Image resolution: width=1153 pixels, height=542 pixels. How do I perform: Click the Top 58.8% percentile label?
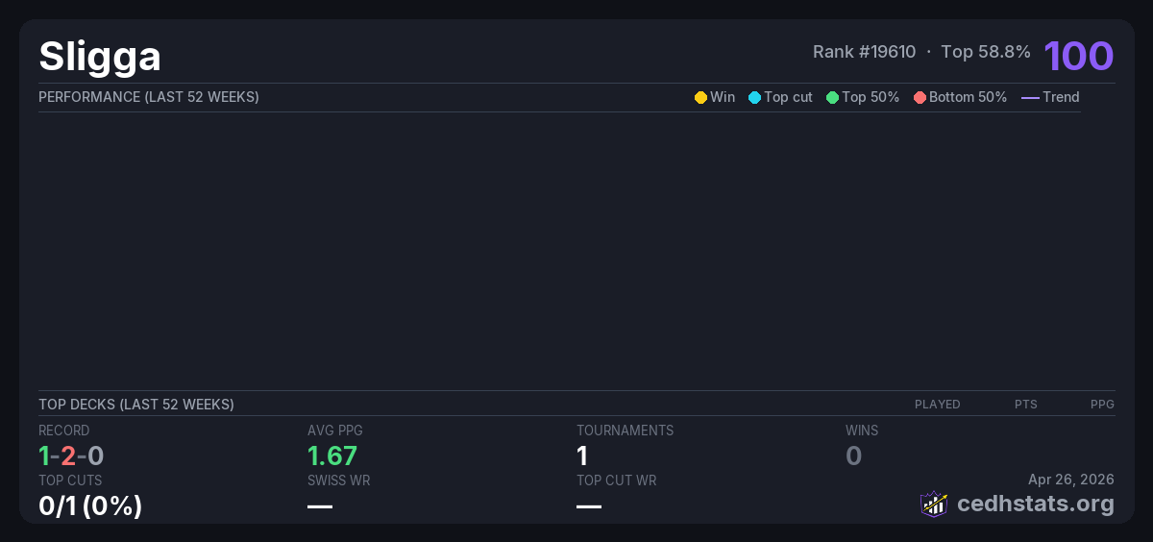(986, 52)
